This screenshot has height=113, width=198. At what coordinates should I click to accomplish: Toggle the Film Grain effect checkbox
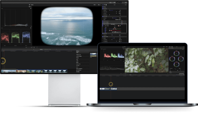click(103, 16)
